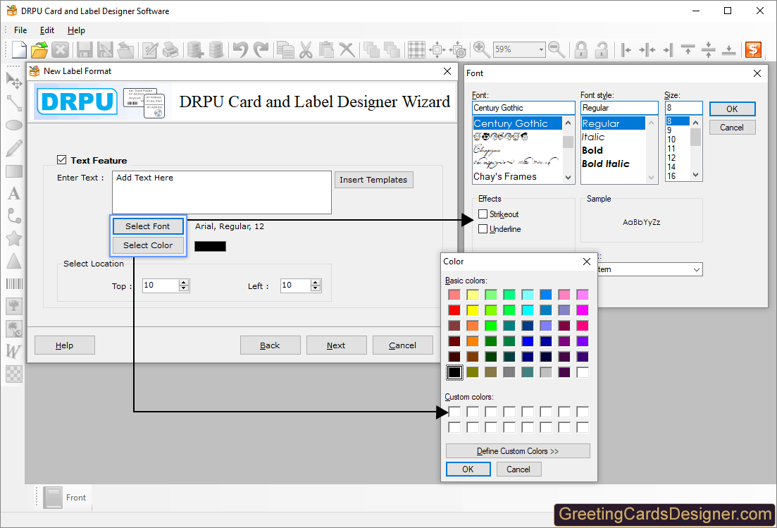Click the Paste clipboard toolbar icon
This screenshot has width=777, height=528.
pos(326,49)
